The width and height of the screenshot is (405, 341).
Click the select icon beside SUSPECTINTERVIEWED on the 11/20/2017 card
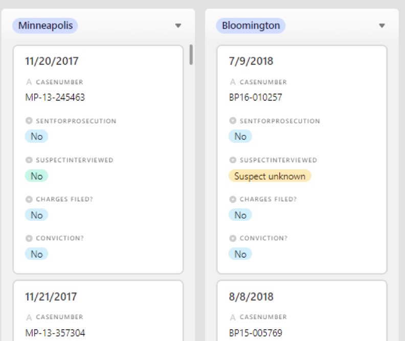29,160
